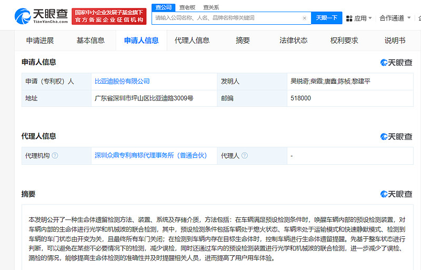Open the 比亚迪股份有限公司 company link
This screenshot has width=421, height=270.
[x=122, y=81]
